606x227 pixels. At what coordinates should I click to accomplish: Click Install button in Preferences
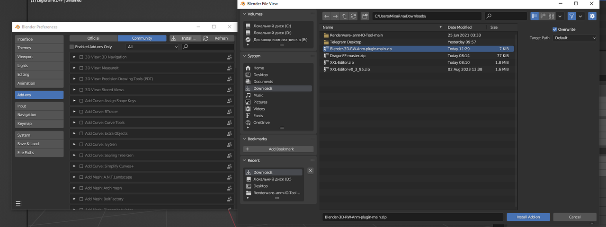(x=186, y=38)
